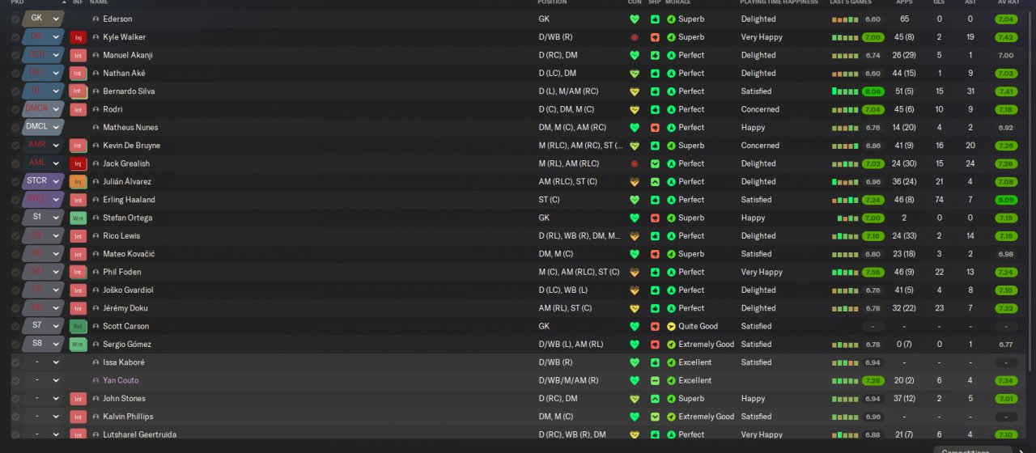Sort by the MORALE column header
Screen dimensions: 1036x453
[678, 2]
